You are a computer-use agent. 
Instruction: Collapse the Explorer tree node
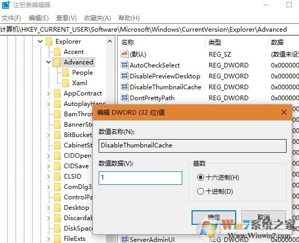(x=40, y=41)
